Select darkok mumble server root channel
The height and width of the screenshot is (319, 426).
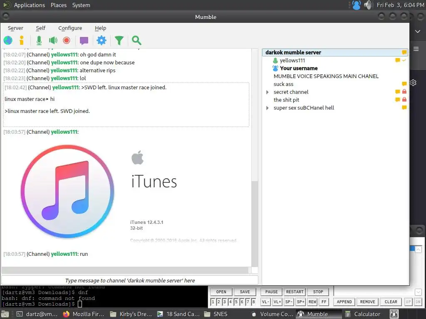click(x=335, y=52)
